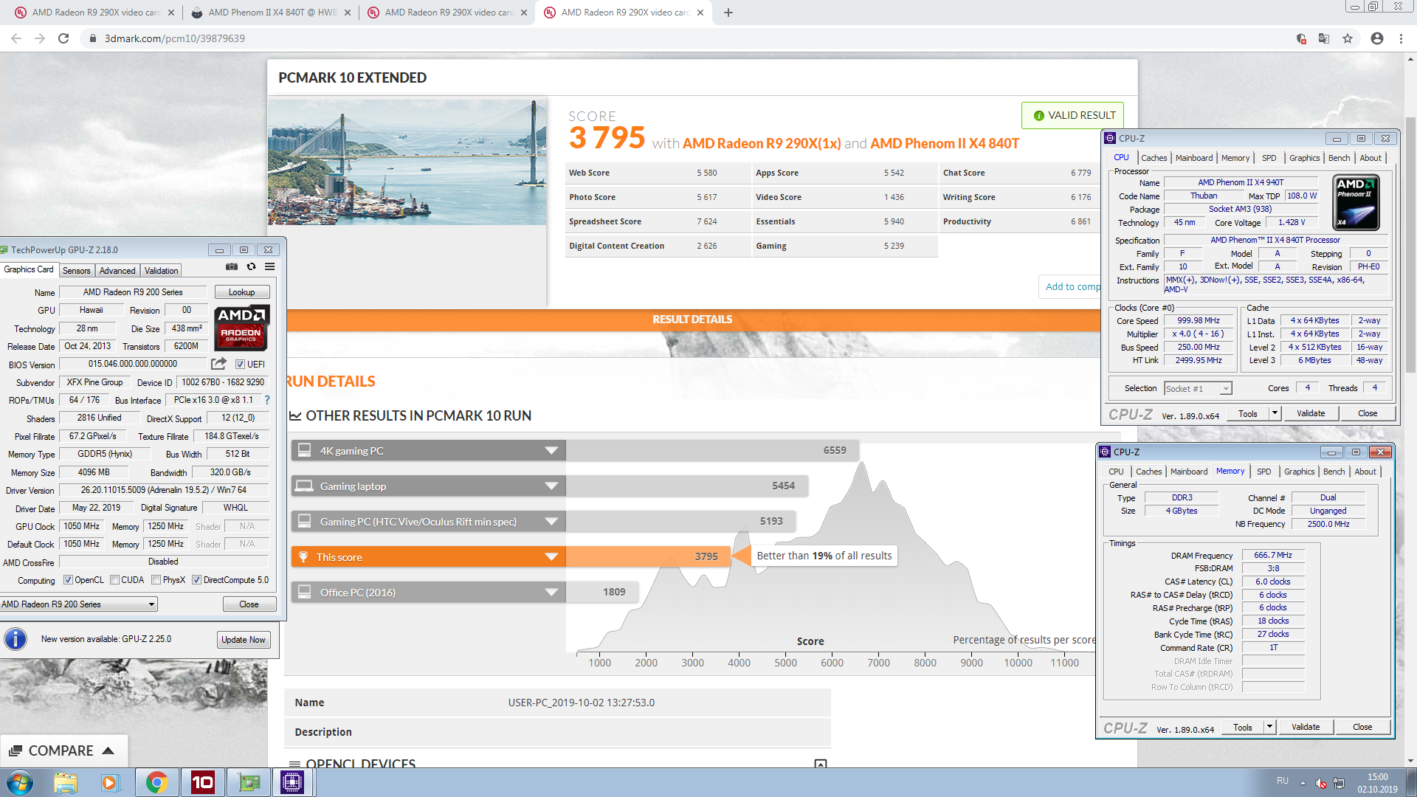Take a GPU-Z screenshot with camera icon
Viewport: 1417px width, 797px height.
tap(232, 267)
